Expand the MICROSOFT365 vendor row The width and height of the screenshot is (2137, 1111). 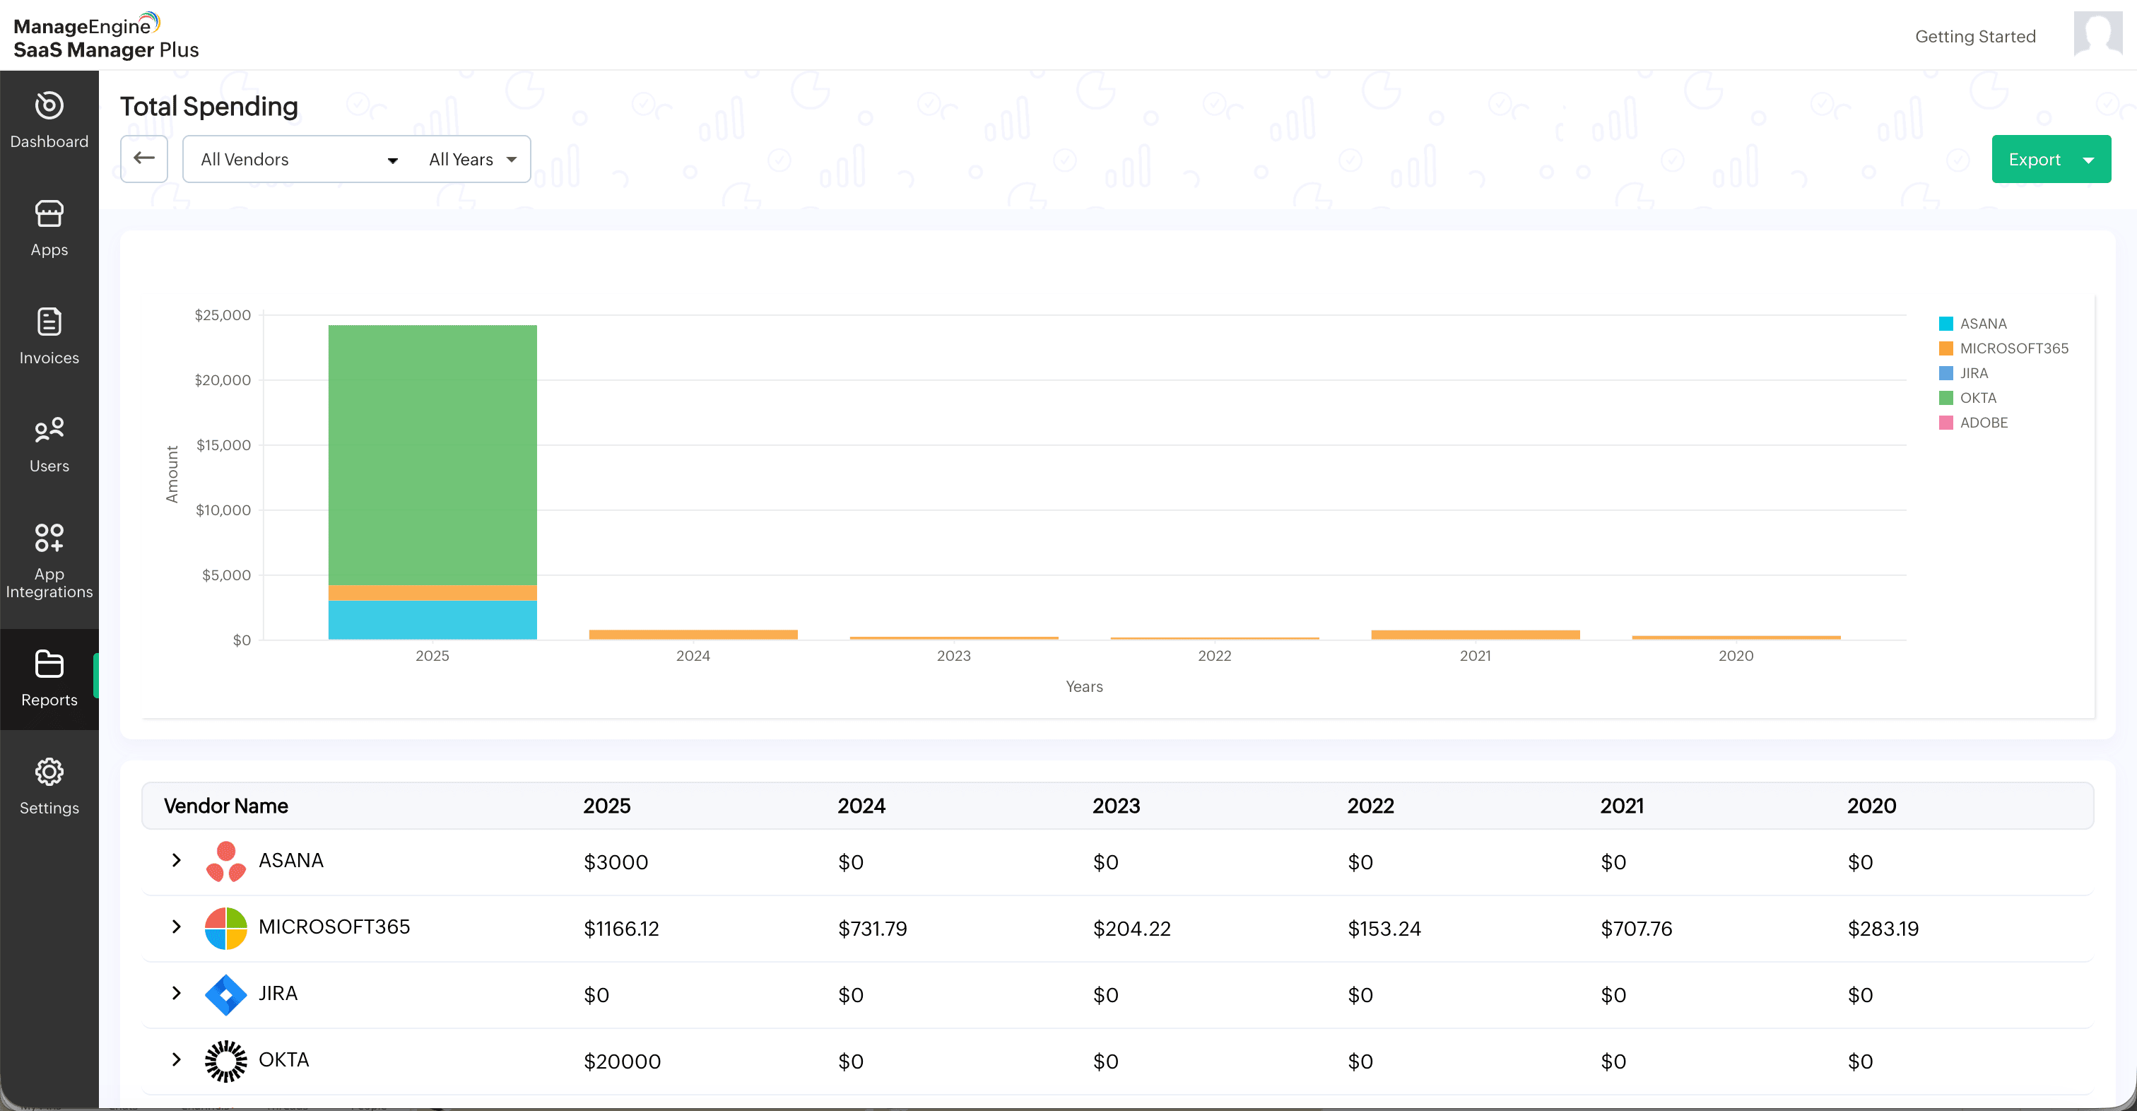(x=176, y=928)
